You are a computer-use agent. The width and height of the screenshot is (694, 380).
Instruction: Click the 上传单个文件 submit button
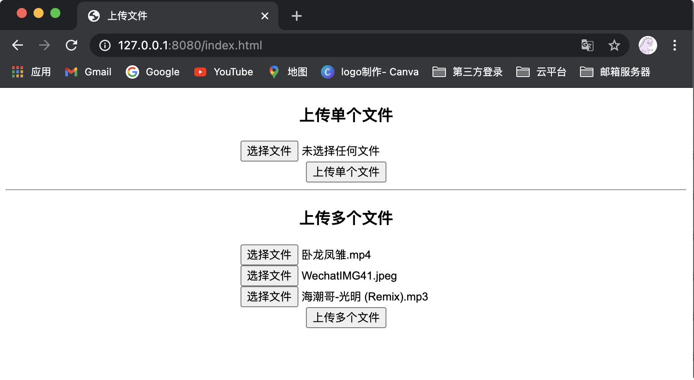pyautogui.click(x=346, y=172)
